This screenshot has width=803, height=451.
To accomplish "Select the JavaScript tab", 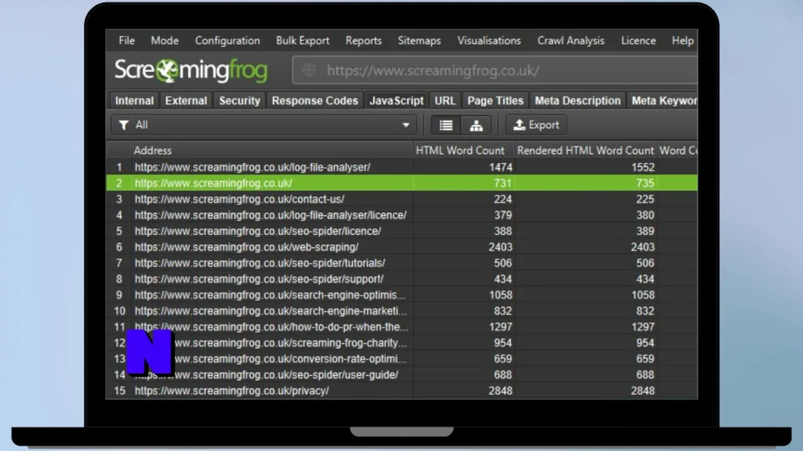I will [x=396, y=101].
